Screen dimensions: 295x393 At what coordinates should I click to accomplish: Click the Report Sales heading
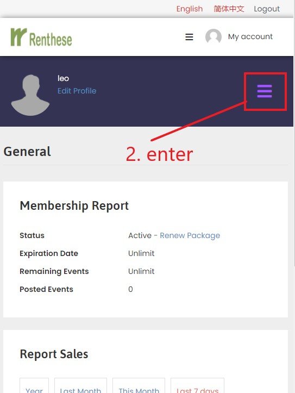point(54,354)
